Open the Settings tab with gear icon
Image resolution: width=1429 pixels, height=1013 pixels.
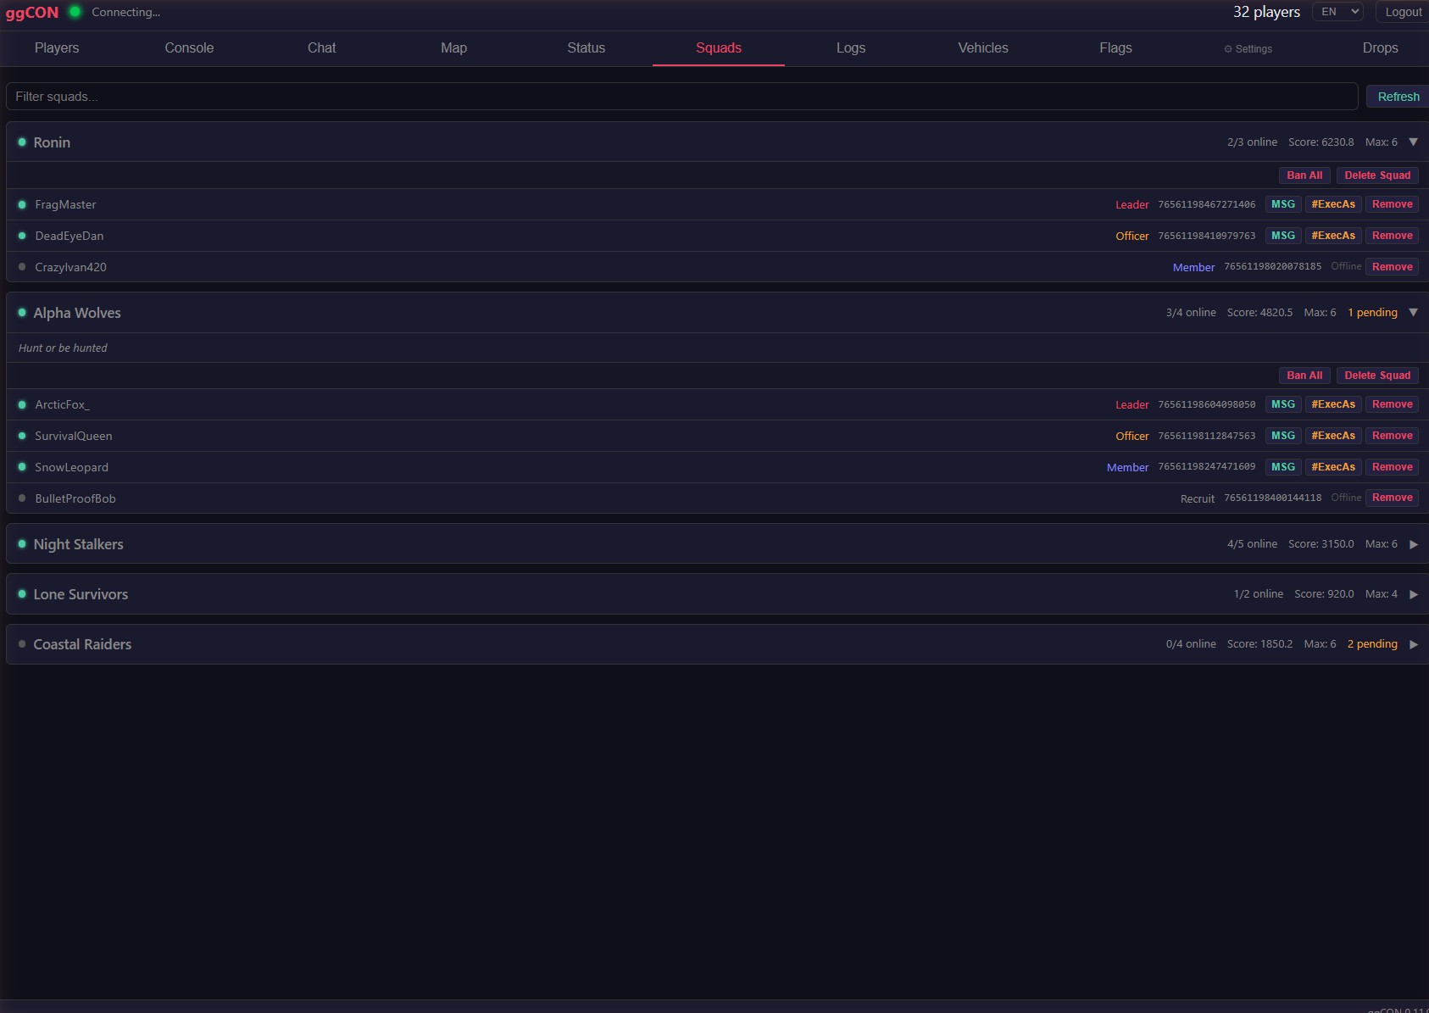click(x=1248, y=48)
